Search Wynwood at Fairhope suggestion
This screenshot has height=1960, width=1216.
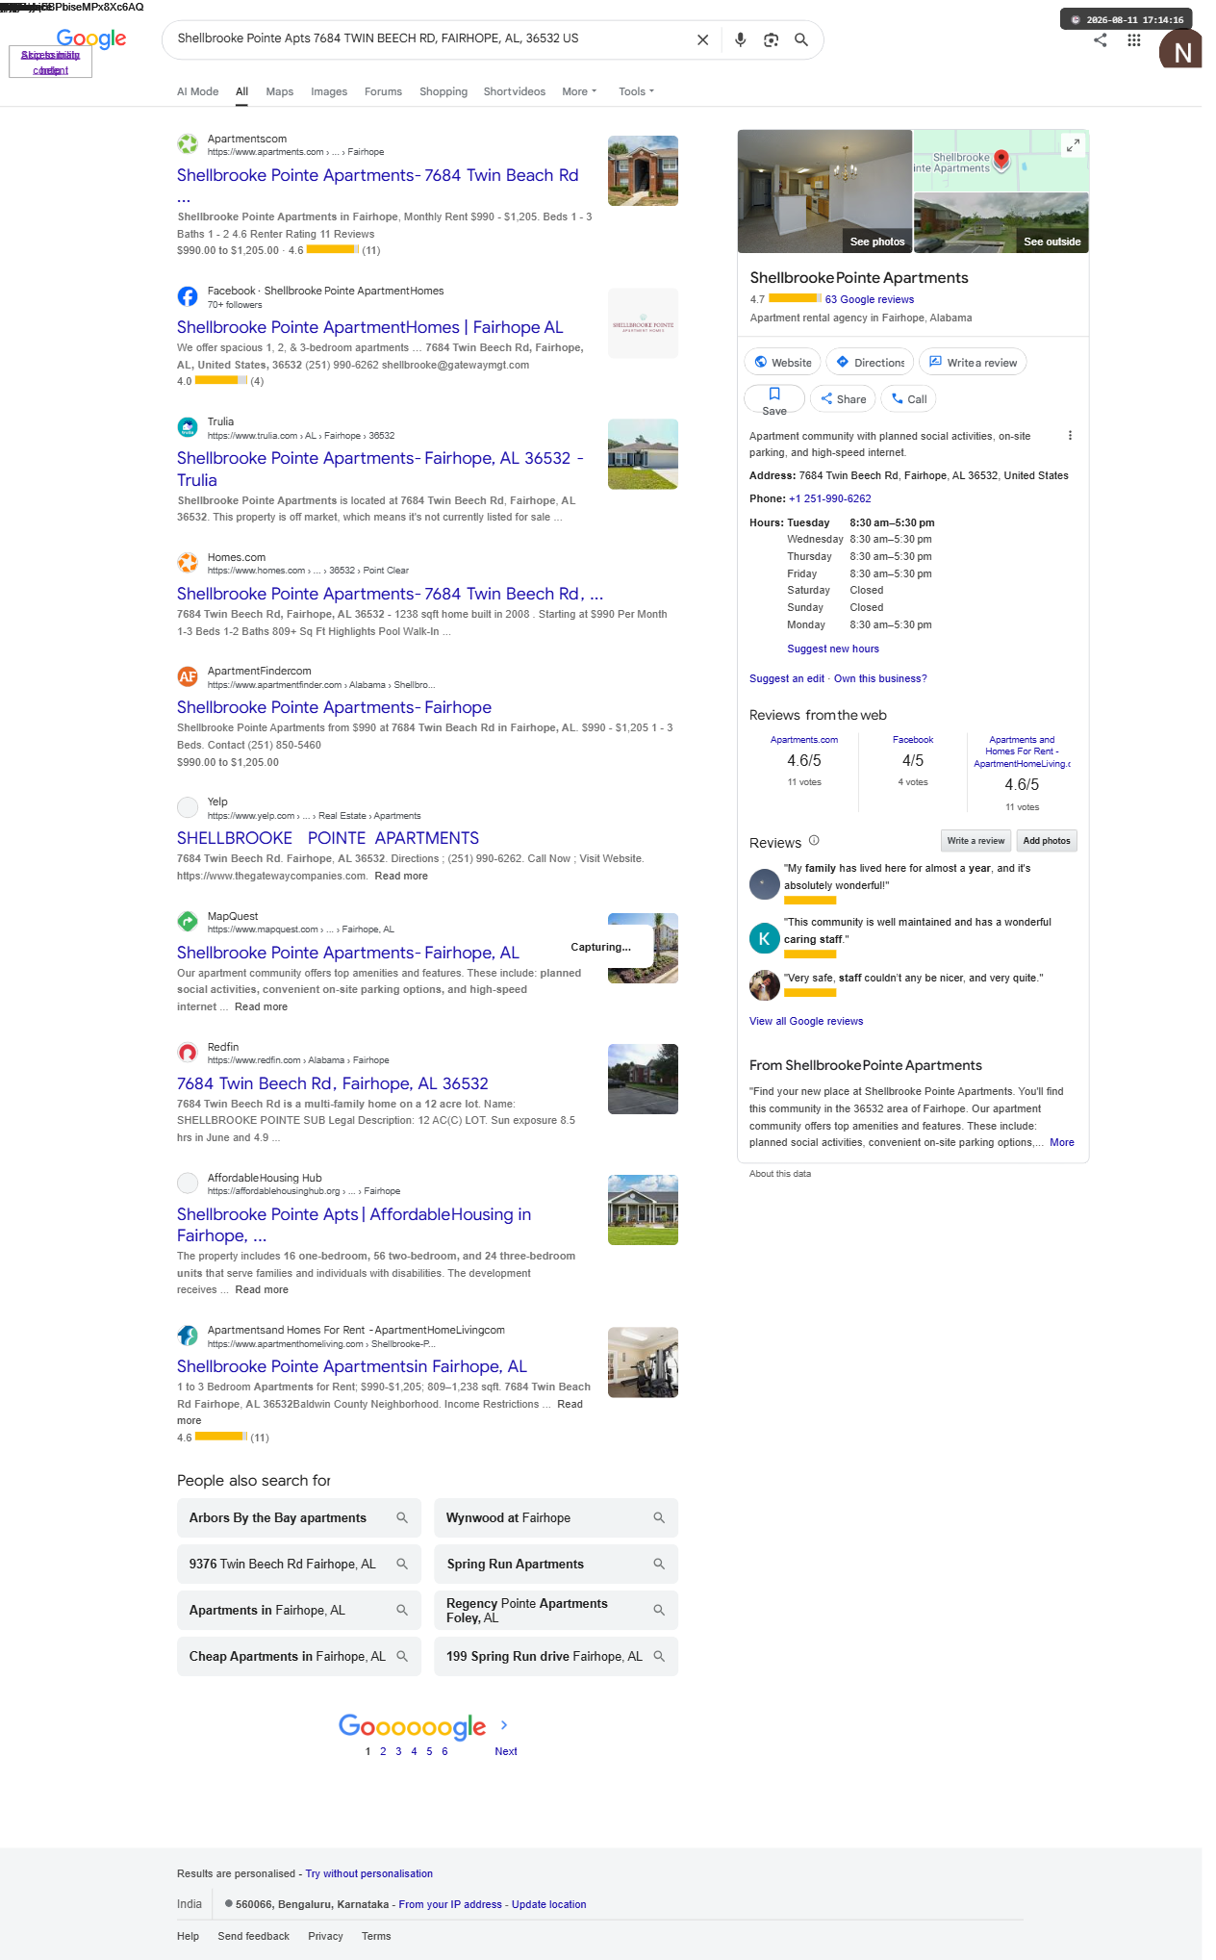point(556,1517)
